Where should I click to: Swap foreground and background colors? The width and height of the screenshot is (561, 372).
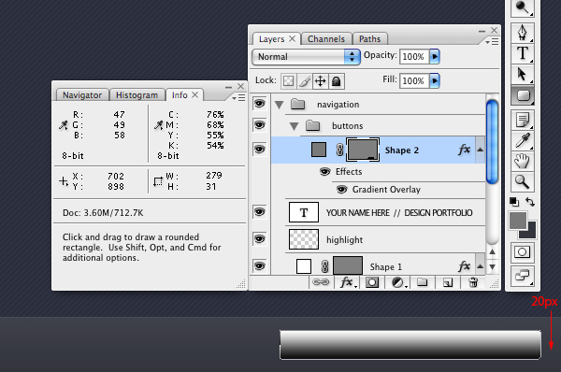pyautogui.click(x=530, y=202)
